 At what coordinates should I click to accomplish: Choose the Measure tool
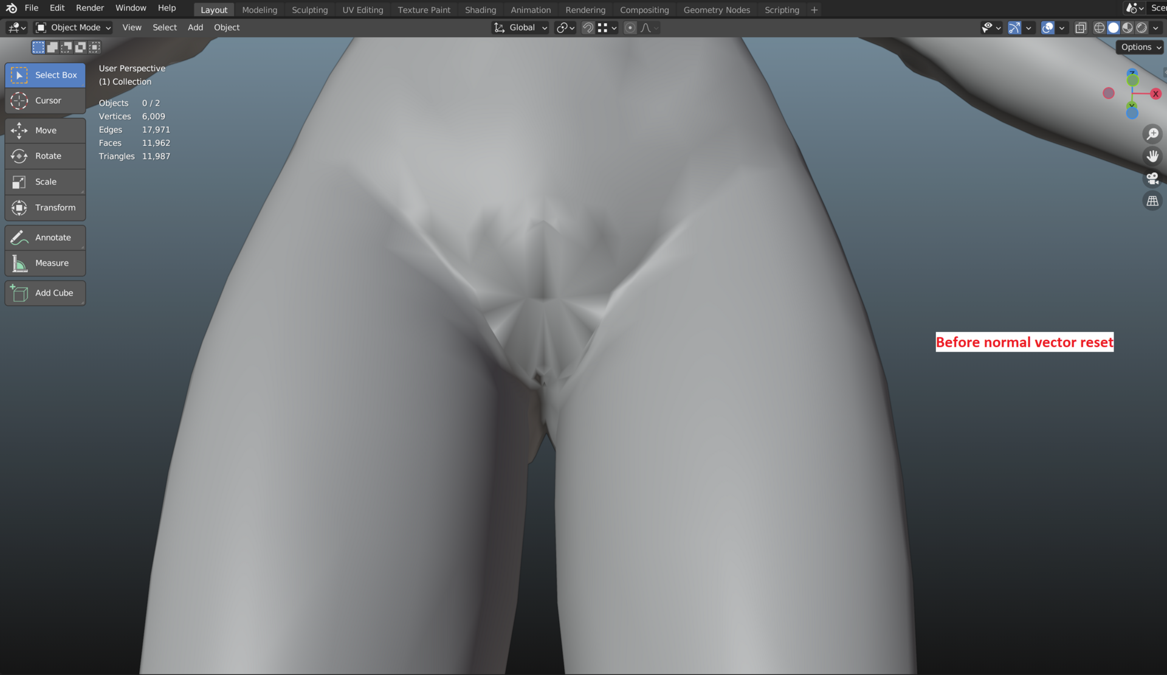coord(45,263)
